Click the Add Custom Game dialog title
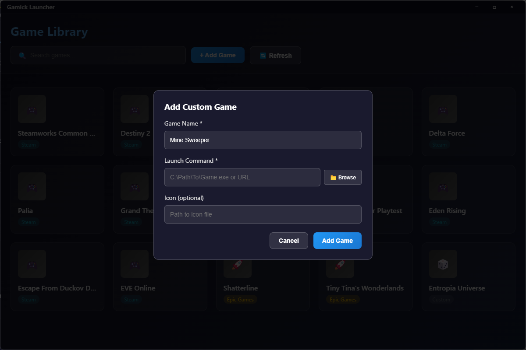 tap(200, 107)
